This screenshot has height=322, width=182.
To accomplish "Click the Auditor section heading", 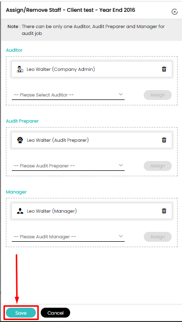I will click(x=14, y=50).
